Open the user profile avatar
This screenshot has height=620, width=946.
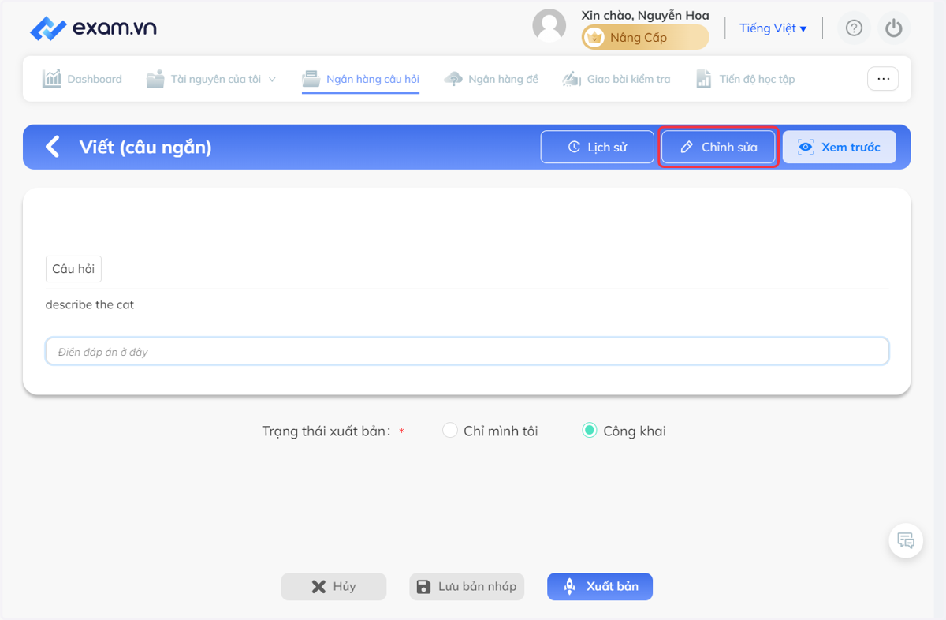(x=549, y=26)
